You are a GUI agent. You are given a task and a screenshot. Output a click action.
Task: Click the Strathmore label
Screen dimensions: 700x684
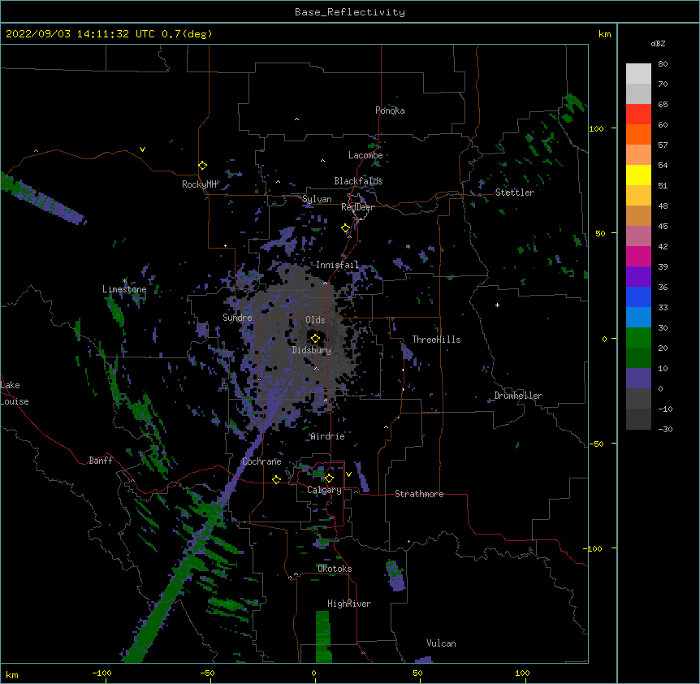click(x=419, y=494)
